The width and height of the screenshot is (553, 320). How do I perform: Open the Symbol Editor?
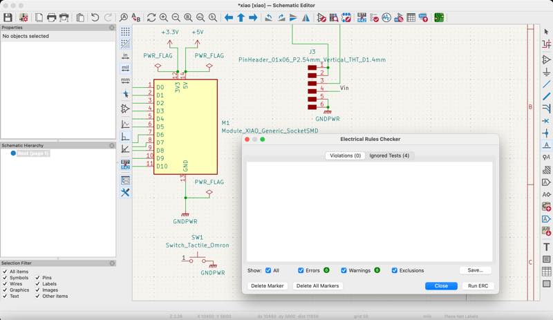point(321,17)
